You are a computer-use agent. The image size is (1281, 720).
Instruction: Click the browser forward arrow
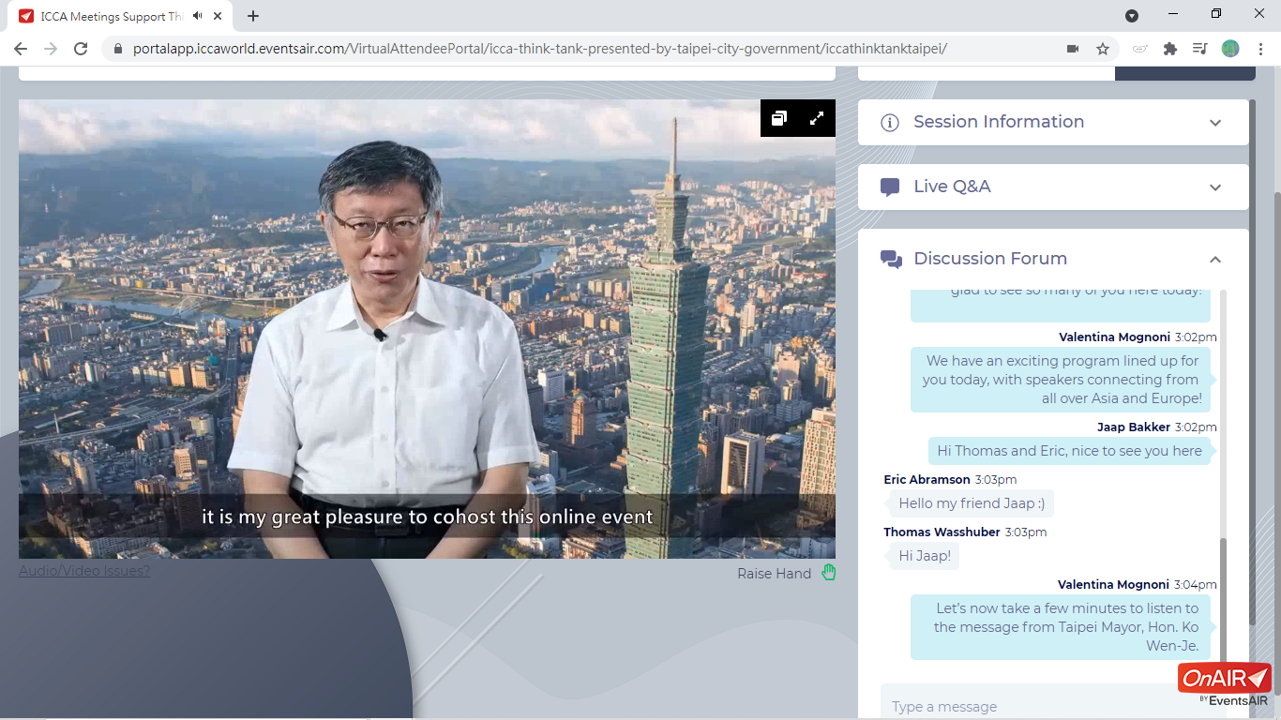[51, 49]
